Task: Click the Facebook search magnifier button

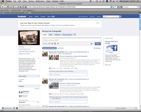Action: point(120,16)
